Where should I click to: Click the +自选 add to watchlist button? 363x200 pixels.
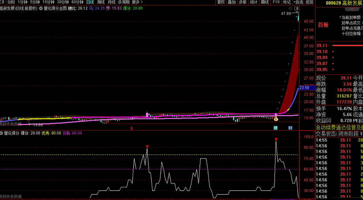tap(298, 2)
